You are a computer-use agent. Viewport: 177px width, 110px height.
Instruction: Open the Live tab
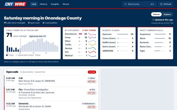pos(34,4)
